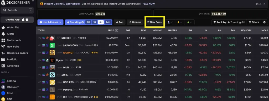This screenshot has height=101, width=269.
Task: Click LAUNCHCOIN market cap $76.0M
Action: [263, 45]
